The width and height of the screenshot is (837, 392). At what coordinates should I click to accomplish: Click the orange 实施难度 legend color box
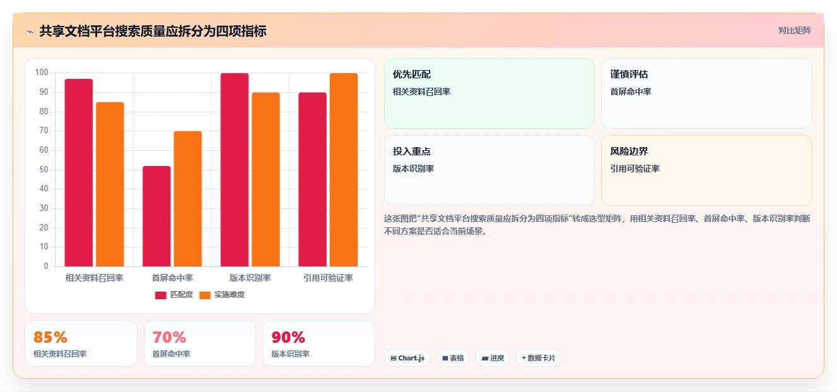205,295
